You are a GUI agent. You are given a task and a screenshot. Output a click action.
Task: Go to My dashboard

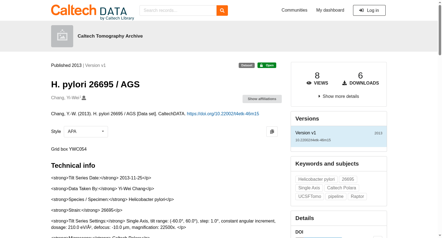point(330,10)
